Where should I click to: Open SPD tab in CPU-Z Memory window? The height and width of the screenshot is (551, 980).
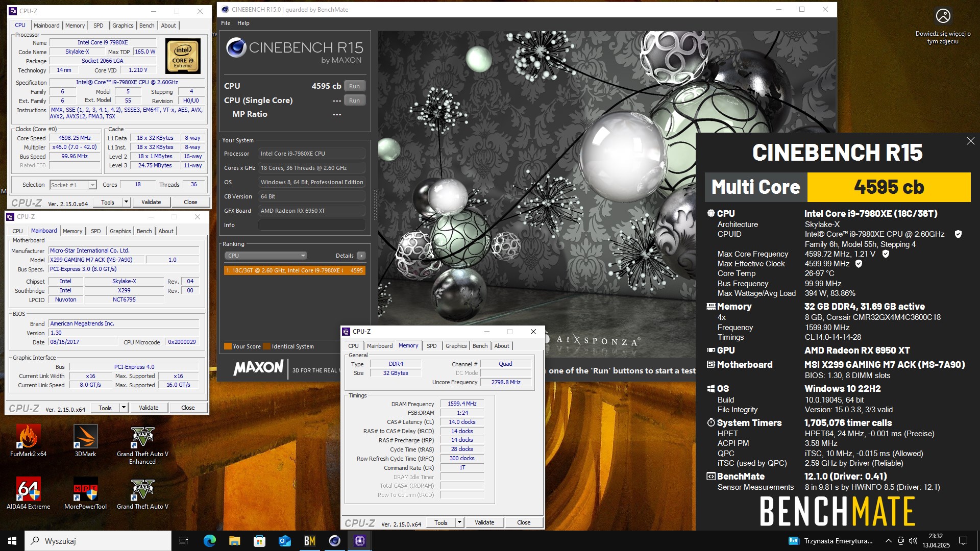(432, 346)
